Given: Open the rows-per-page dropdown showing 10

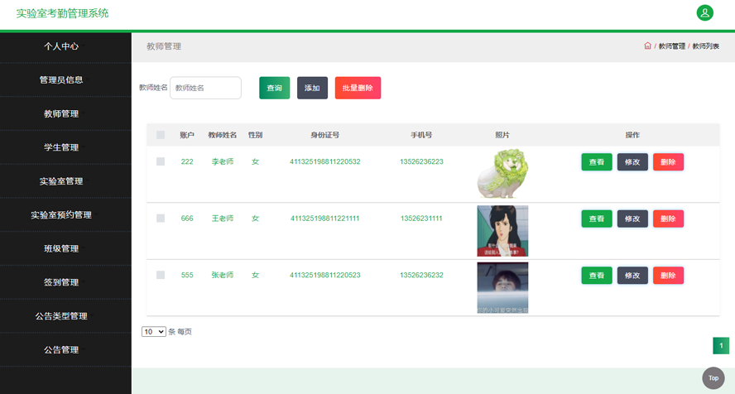Looking at the screenshot, I should pos(154,332).
